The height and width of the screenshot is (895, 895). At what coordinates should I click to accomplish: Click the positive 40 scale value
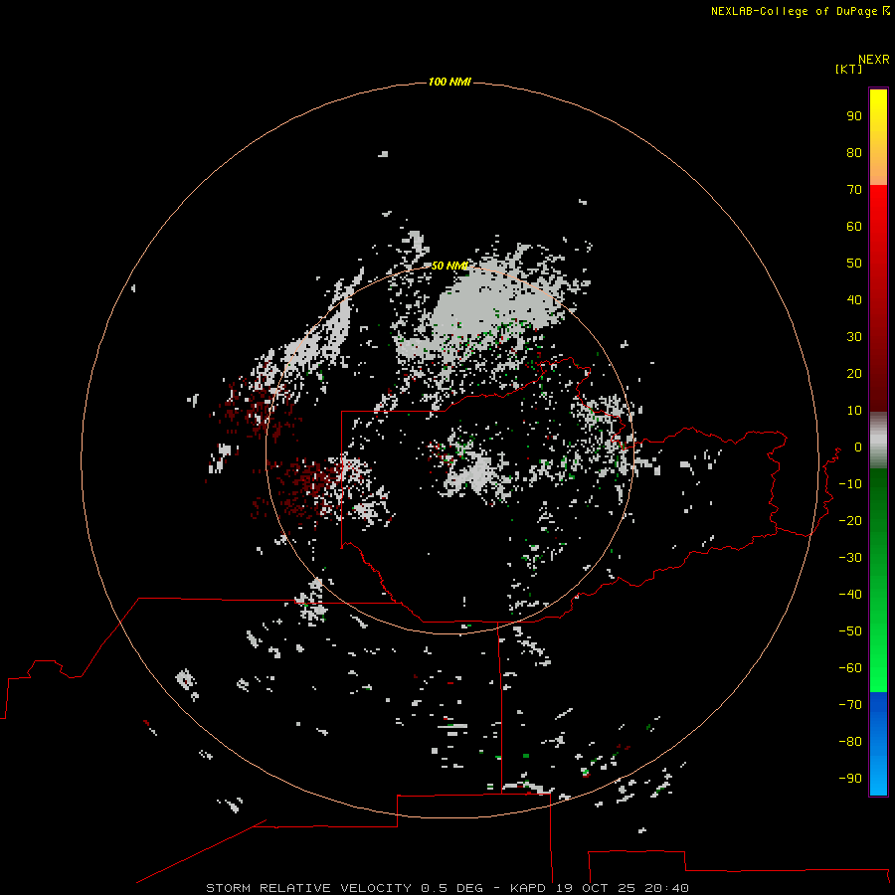(854, 300)
